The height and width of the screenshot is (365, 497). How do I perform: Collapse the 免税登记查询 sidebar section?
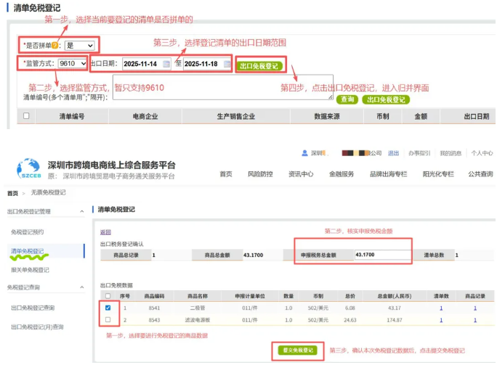click(x=82, y=287)
